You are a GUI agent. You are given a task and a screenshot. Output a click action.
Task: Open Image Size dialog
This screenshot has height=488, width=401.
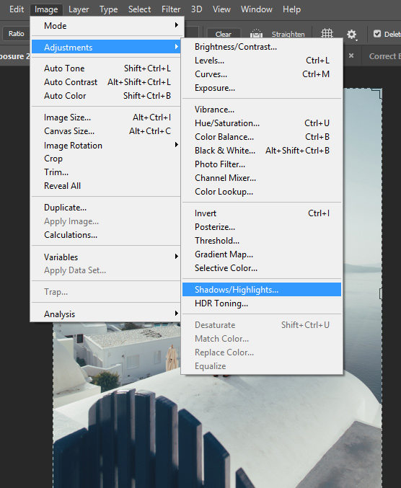pos(106,117)
